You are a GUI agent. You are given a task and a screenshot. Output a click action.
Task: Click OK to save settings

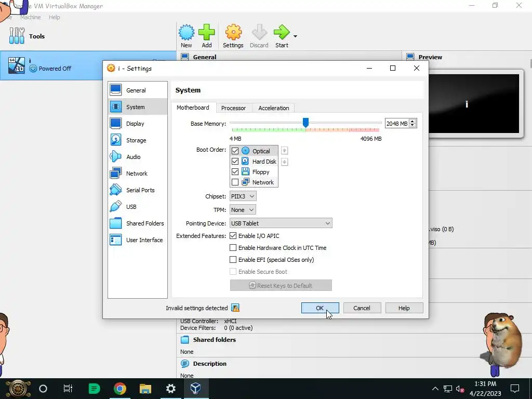[320, 308]
